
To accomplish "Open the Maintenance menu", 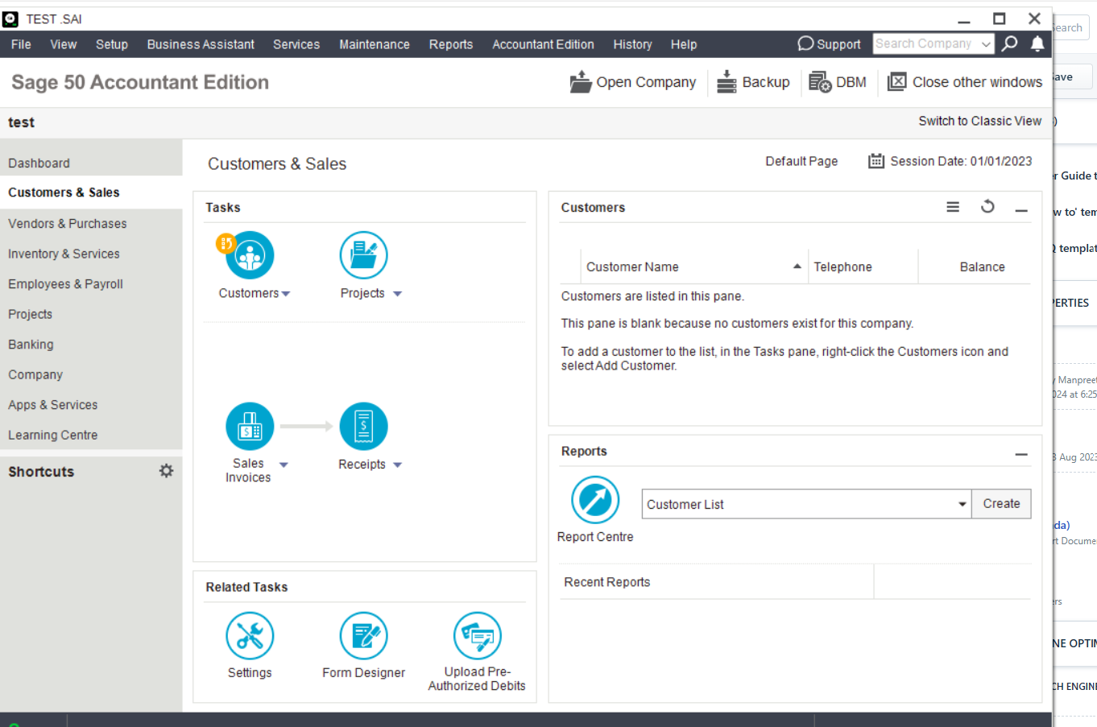I will 375,44.
